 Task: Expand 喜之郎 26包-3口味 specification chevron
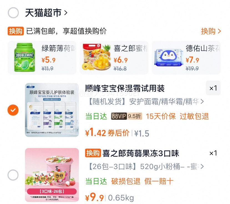point(202,167)
